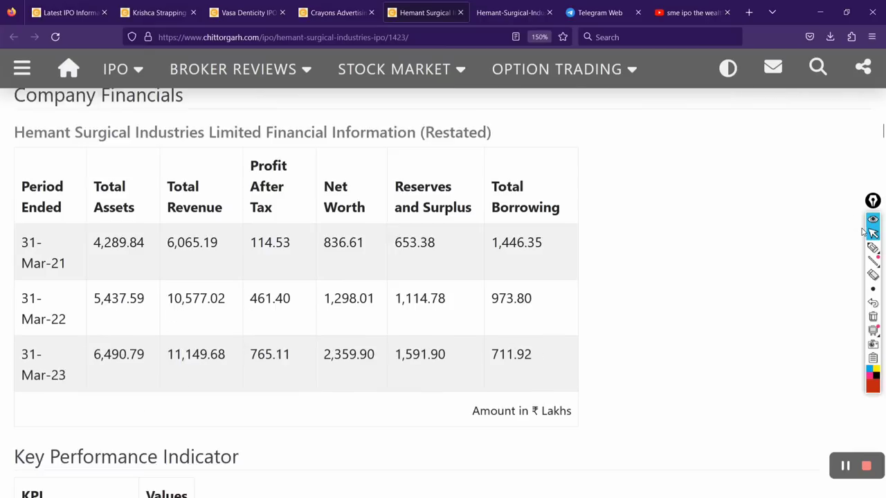
Task: Click the '1,446.35' borrowing value
Action: click(516, 243)
